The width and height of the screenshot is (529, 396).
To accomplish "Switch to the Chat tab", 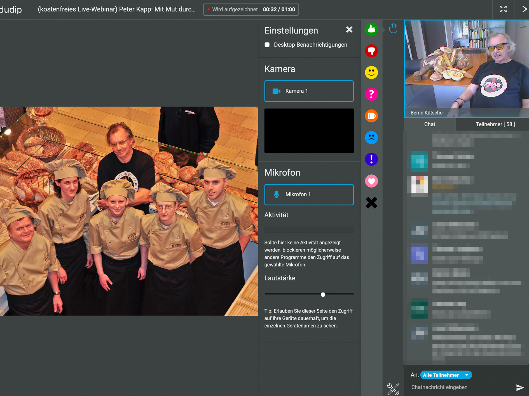I will 429,124.
